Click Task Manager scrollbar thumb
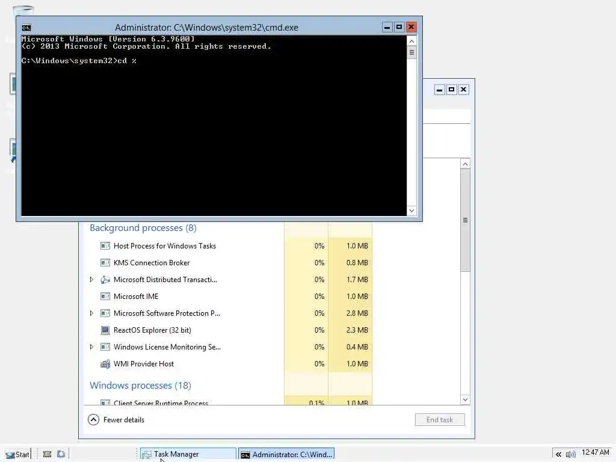616x462 pixels. pos(465,220)
